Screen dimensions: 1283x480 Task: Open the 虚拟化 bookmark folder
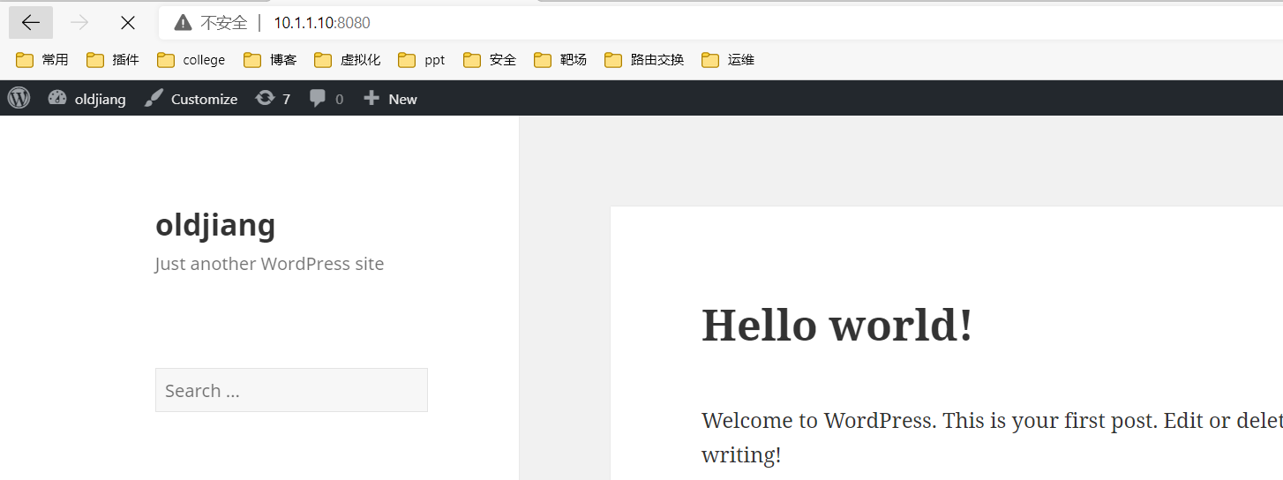(x=348, y=60)
